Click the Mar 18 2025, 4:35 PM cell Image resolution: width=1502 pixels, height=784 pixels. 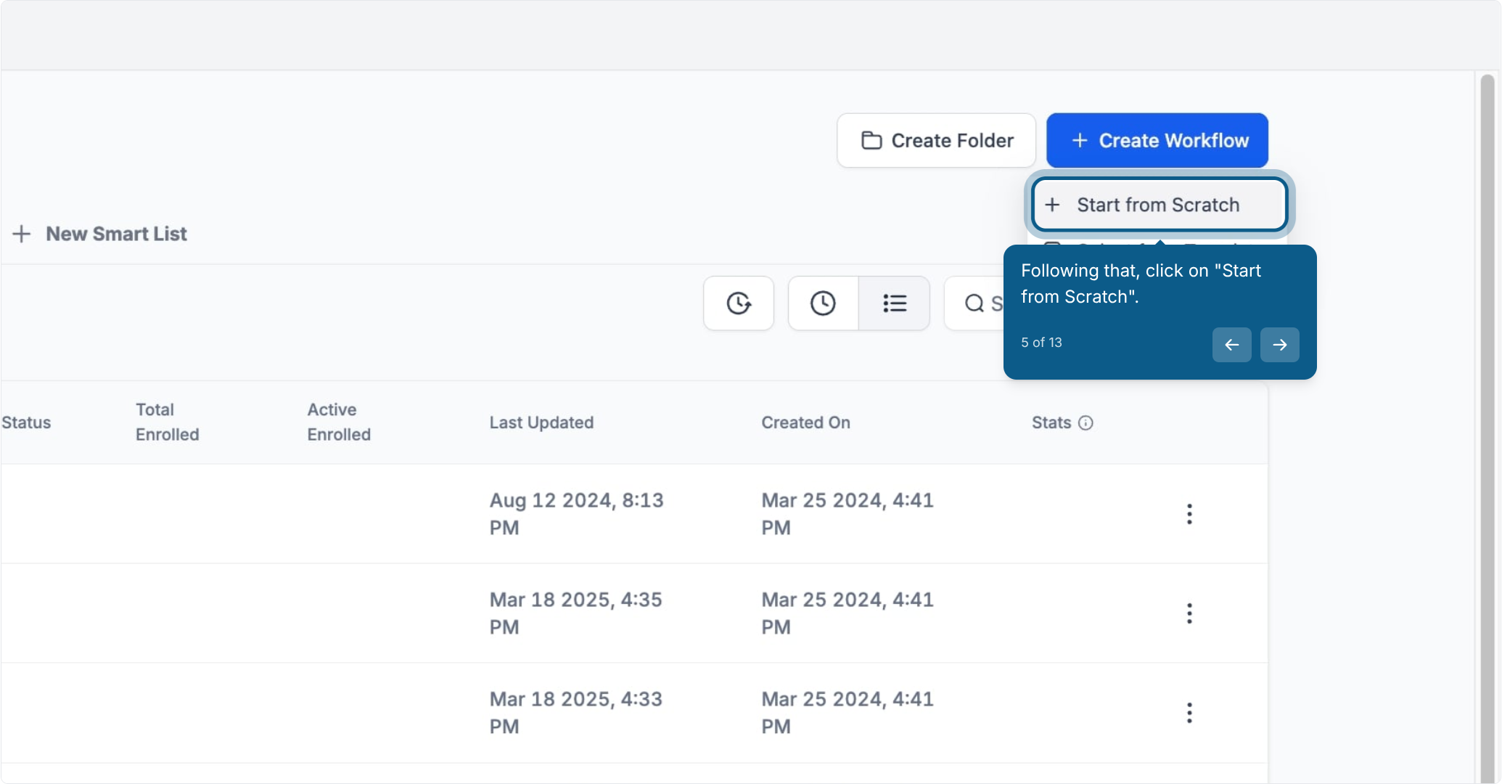575,613
